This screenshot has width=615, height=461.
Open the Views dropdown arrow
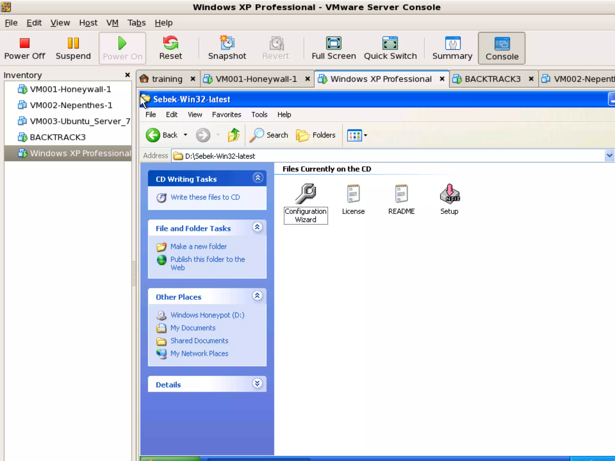[365, 135]
